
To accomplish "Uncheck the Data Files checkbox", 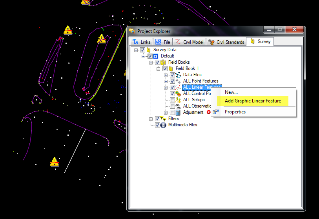I will 172,75.
